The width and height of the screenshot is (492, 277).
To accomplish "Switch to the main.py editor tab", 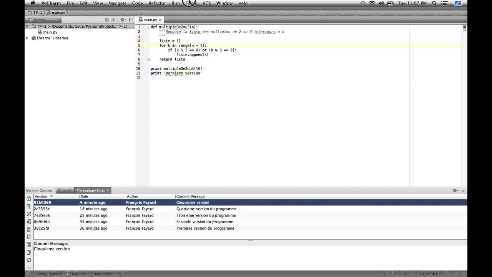I will 150,20.
